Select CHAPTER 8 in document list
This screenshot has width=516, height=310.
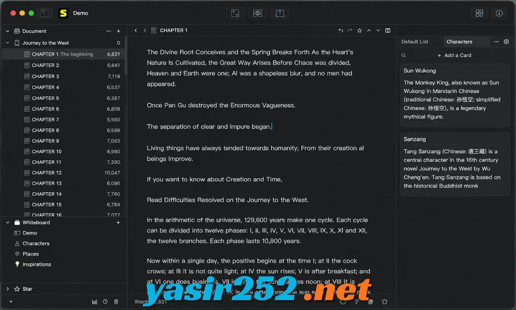click(x=63, y=130)
